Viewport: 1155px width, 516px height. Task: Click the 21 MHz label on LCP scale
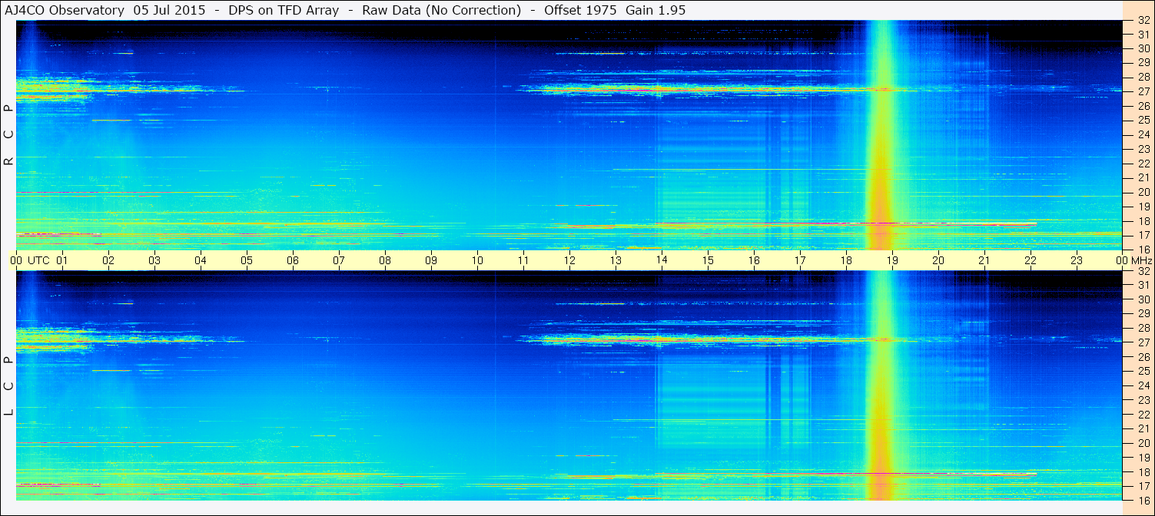[x=1143, y=428]
